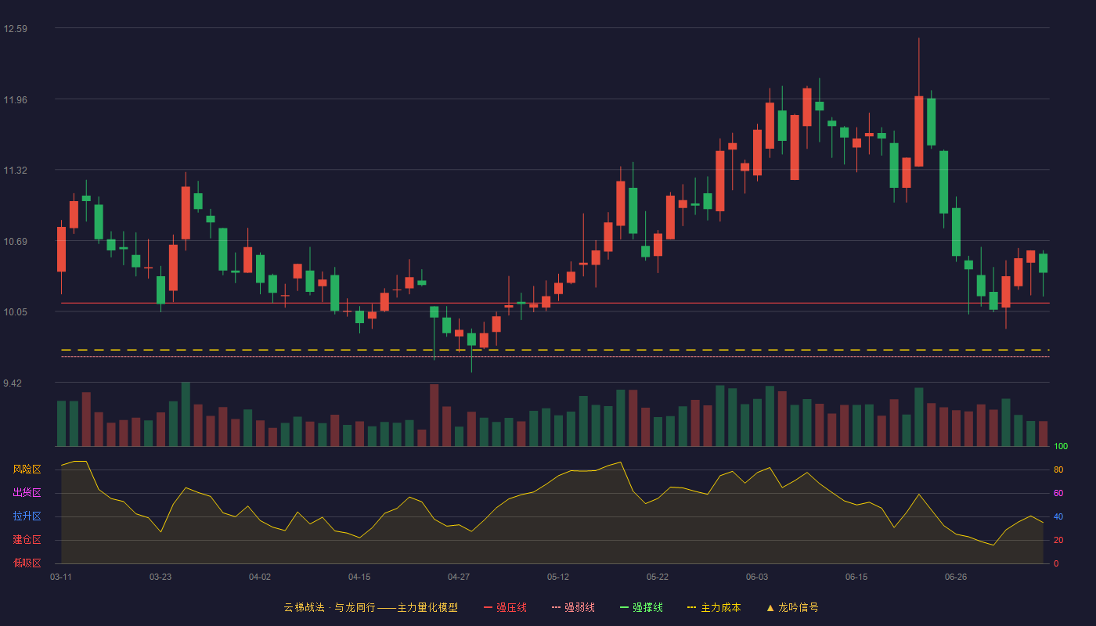Click the 11.32 price axis label

click(x=16, y=171)
